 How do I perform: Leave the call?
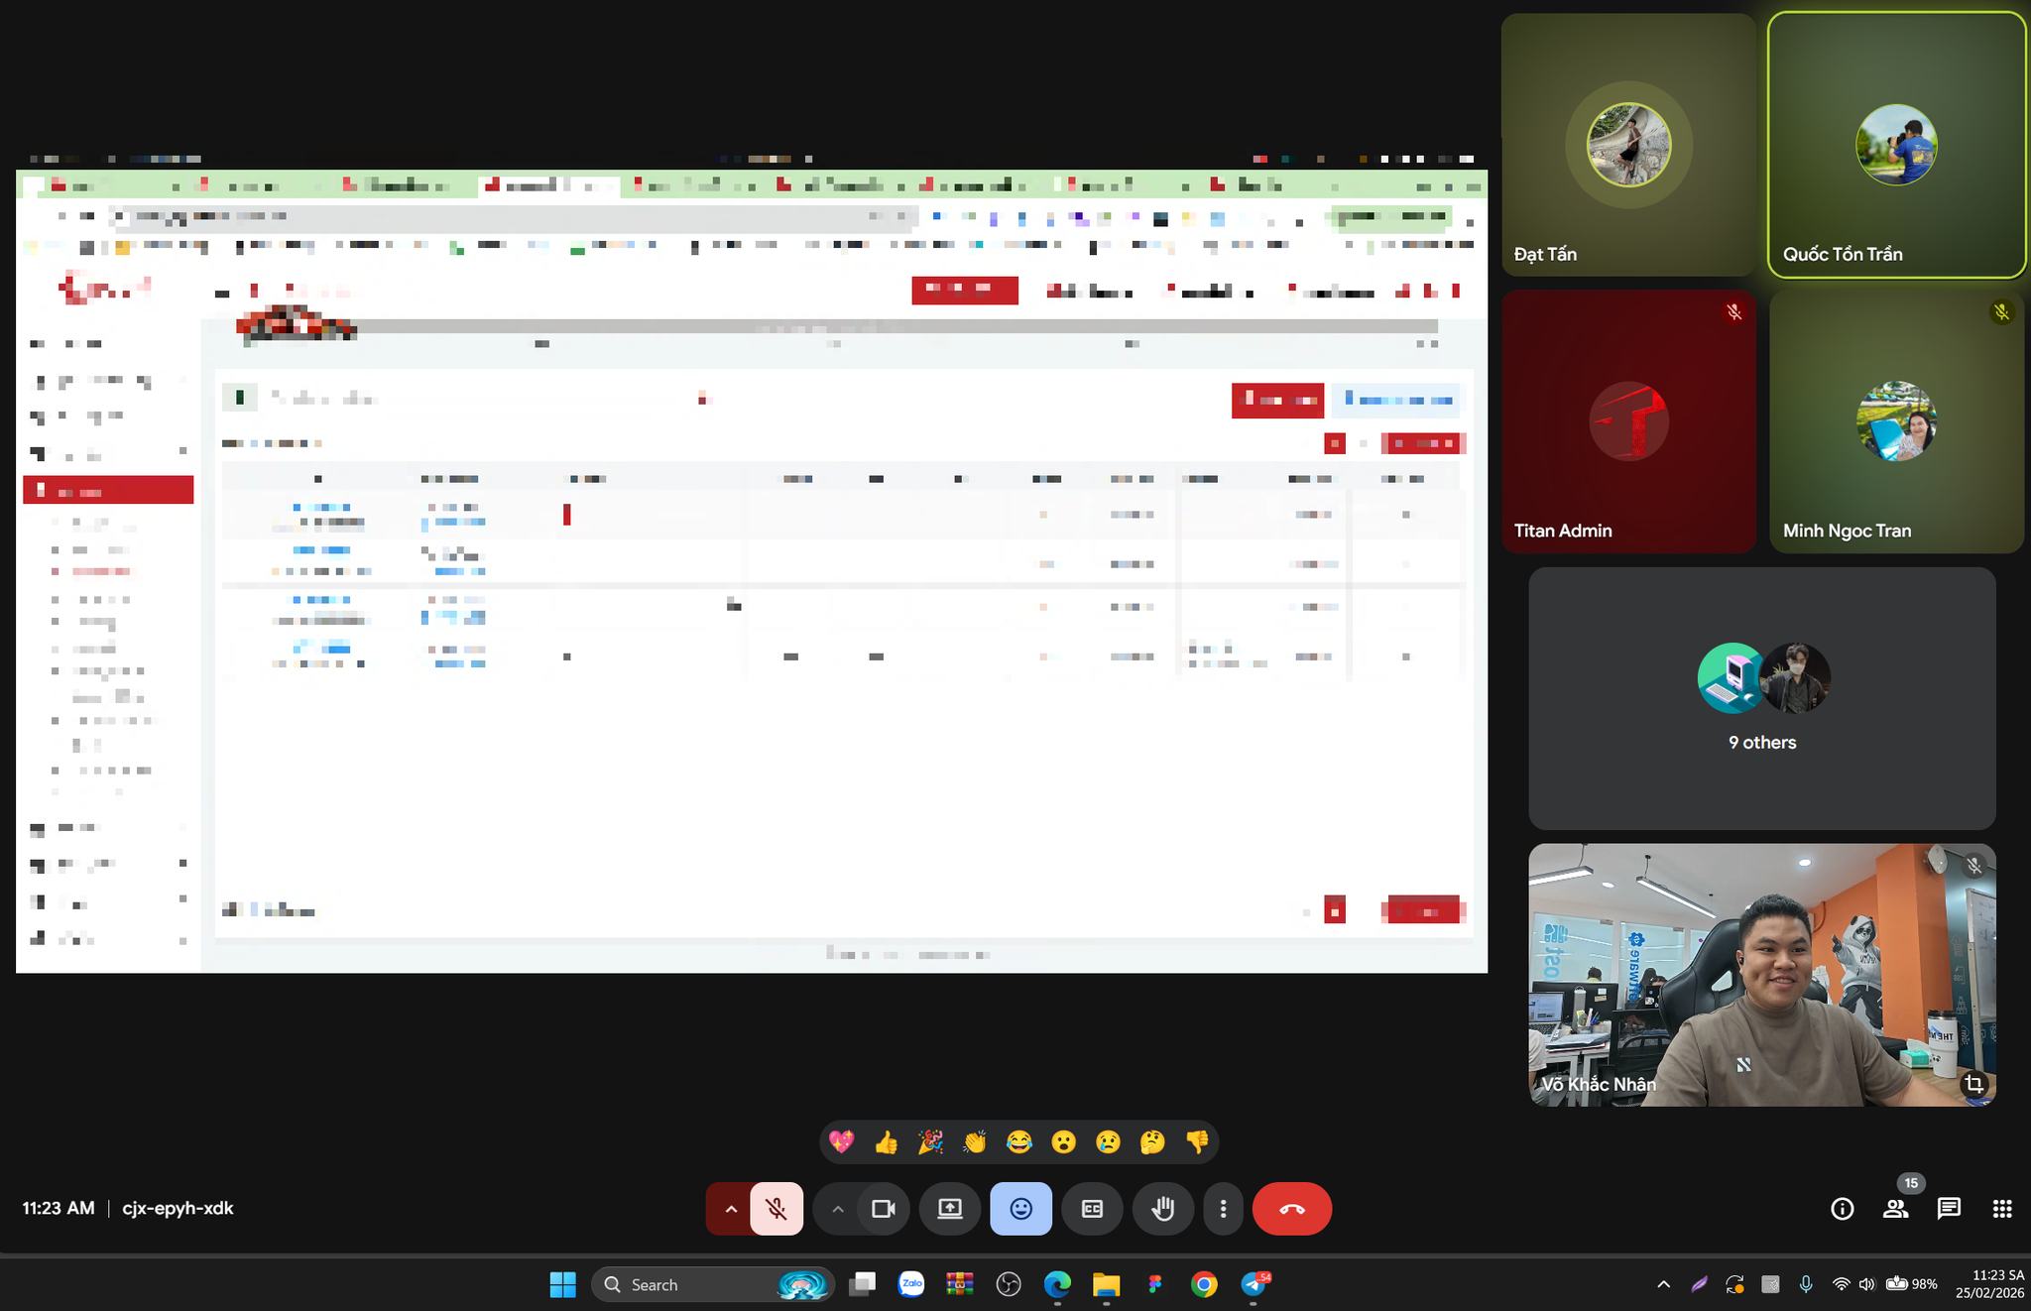(x=1291, y=1209)
